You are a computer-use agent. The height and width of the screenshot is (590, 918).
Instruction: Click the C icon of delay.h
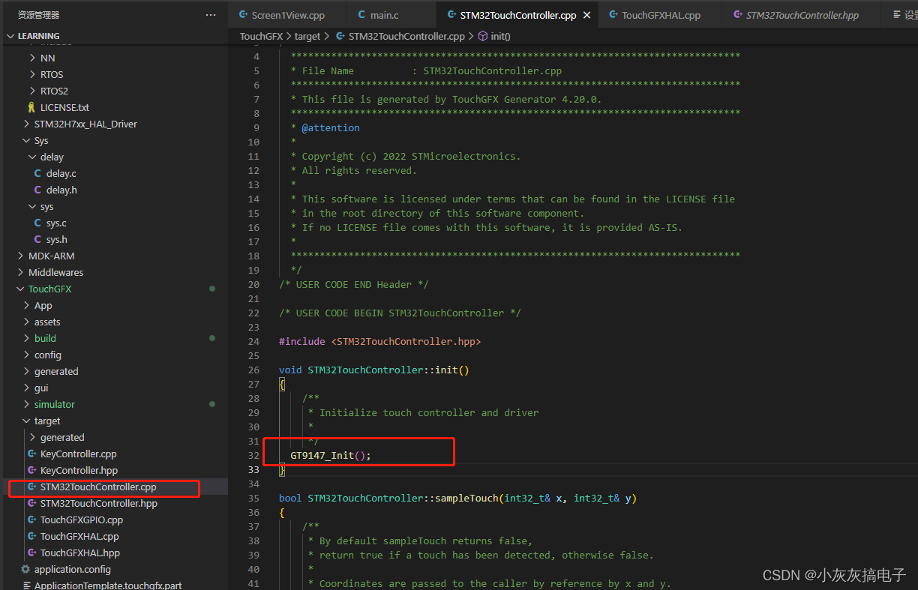(37, 190)
